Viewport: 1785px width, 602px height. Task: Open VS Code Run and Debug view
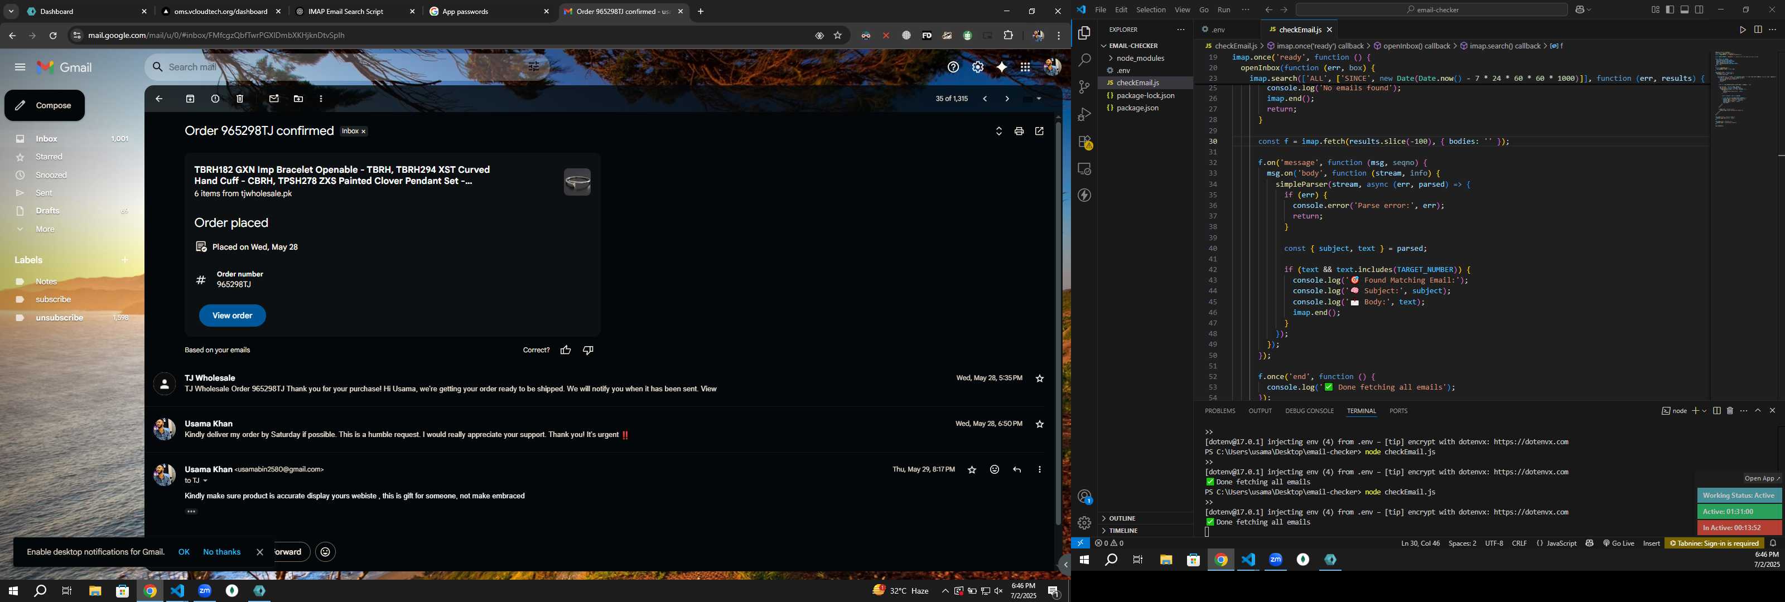pos(1084,114)
